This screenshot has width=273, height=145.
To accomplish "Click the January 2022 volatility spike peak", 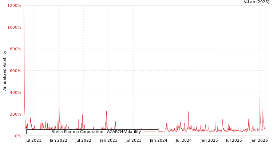I will [x=59, y=101].
